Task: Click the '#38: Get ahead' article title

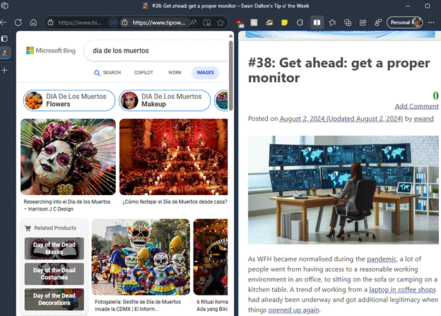Action: (339, 71)
